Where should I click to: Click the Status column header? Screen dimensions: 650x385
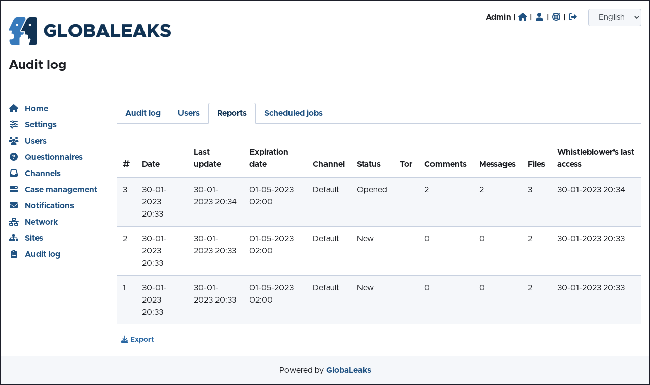point(369,164)
